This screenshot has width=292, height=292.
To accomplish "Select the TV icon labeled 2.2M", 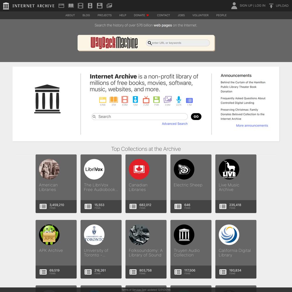I will 146,100.
